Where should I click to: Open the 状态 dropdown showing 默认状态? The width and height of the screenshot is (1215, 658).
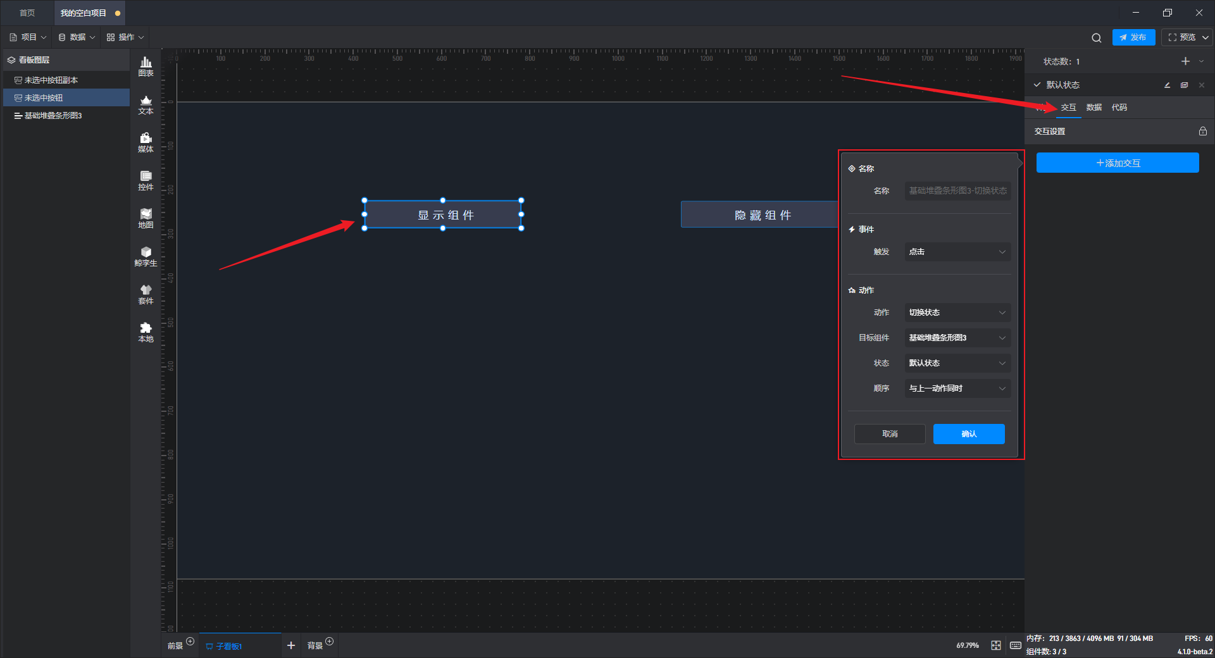pyautogui.click(x=957, y=363)
